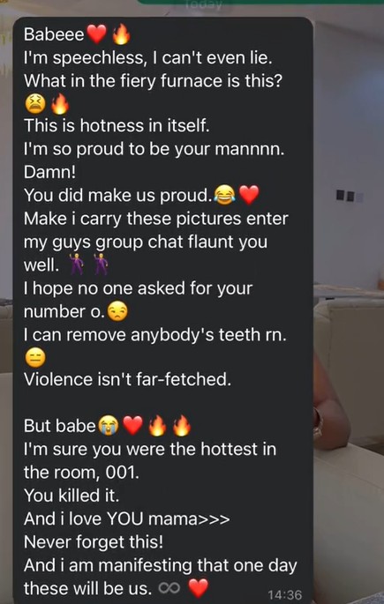Tap the fire emoji beside "Babeee" heart

[121, 36]
